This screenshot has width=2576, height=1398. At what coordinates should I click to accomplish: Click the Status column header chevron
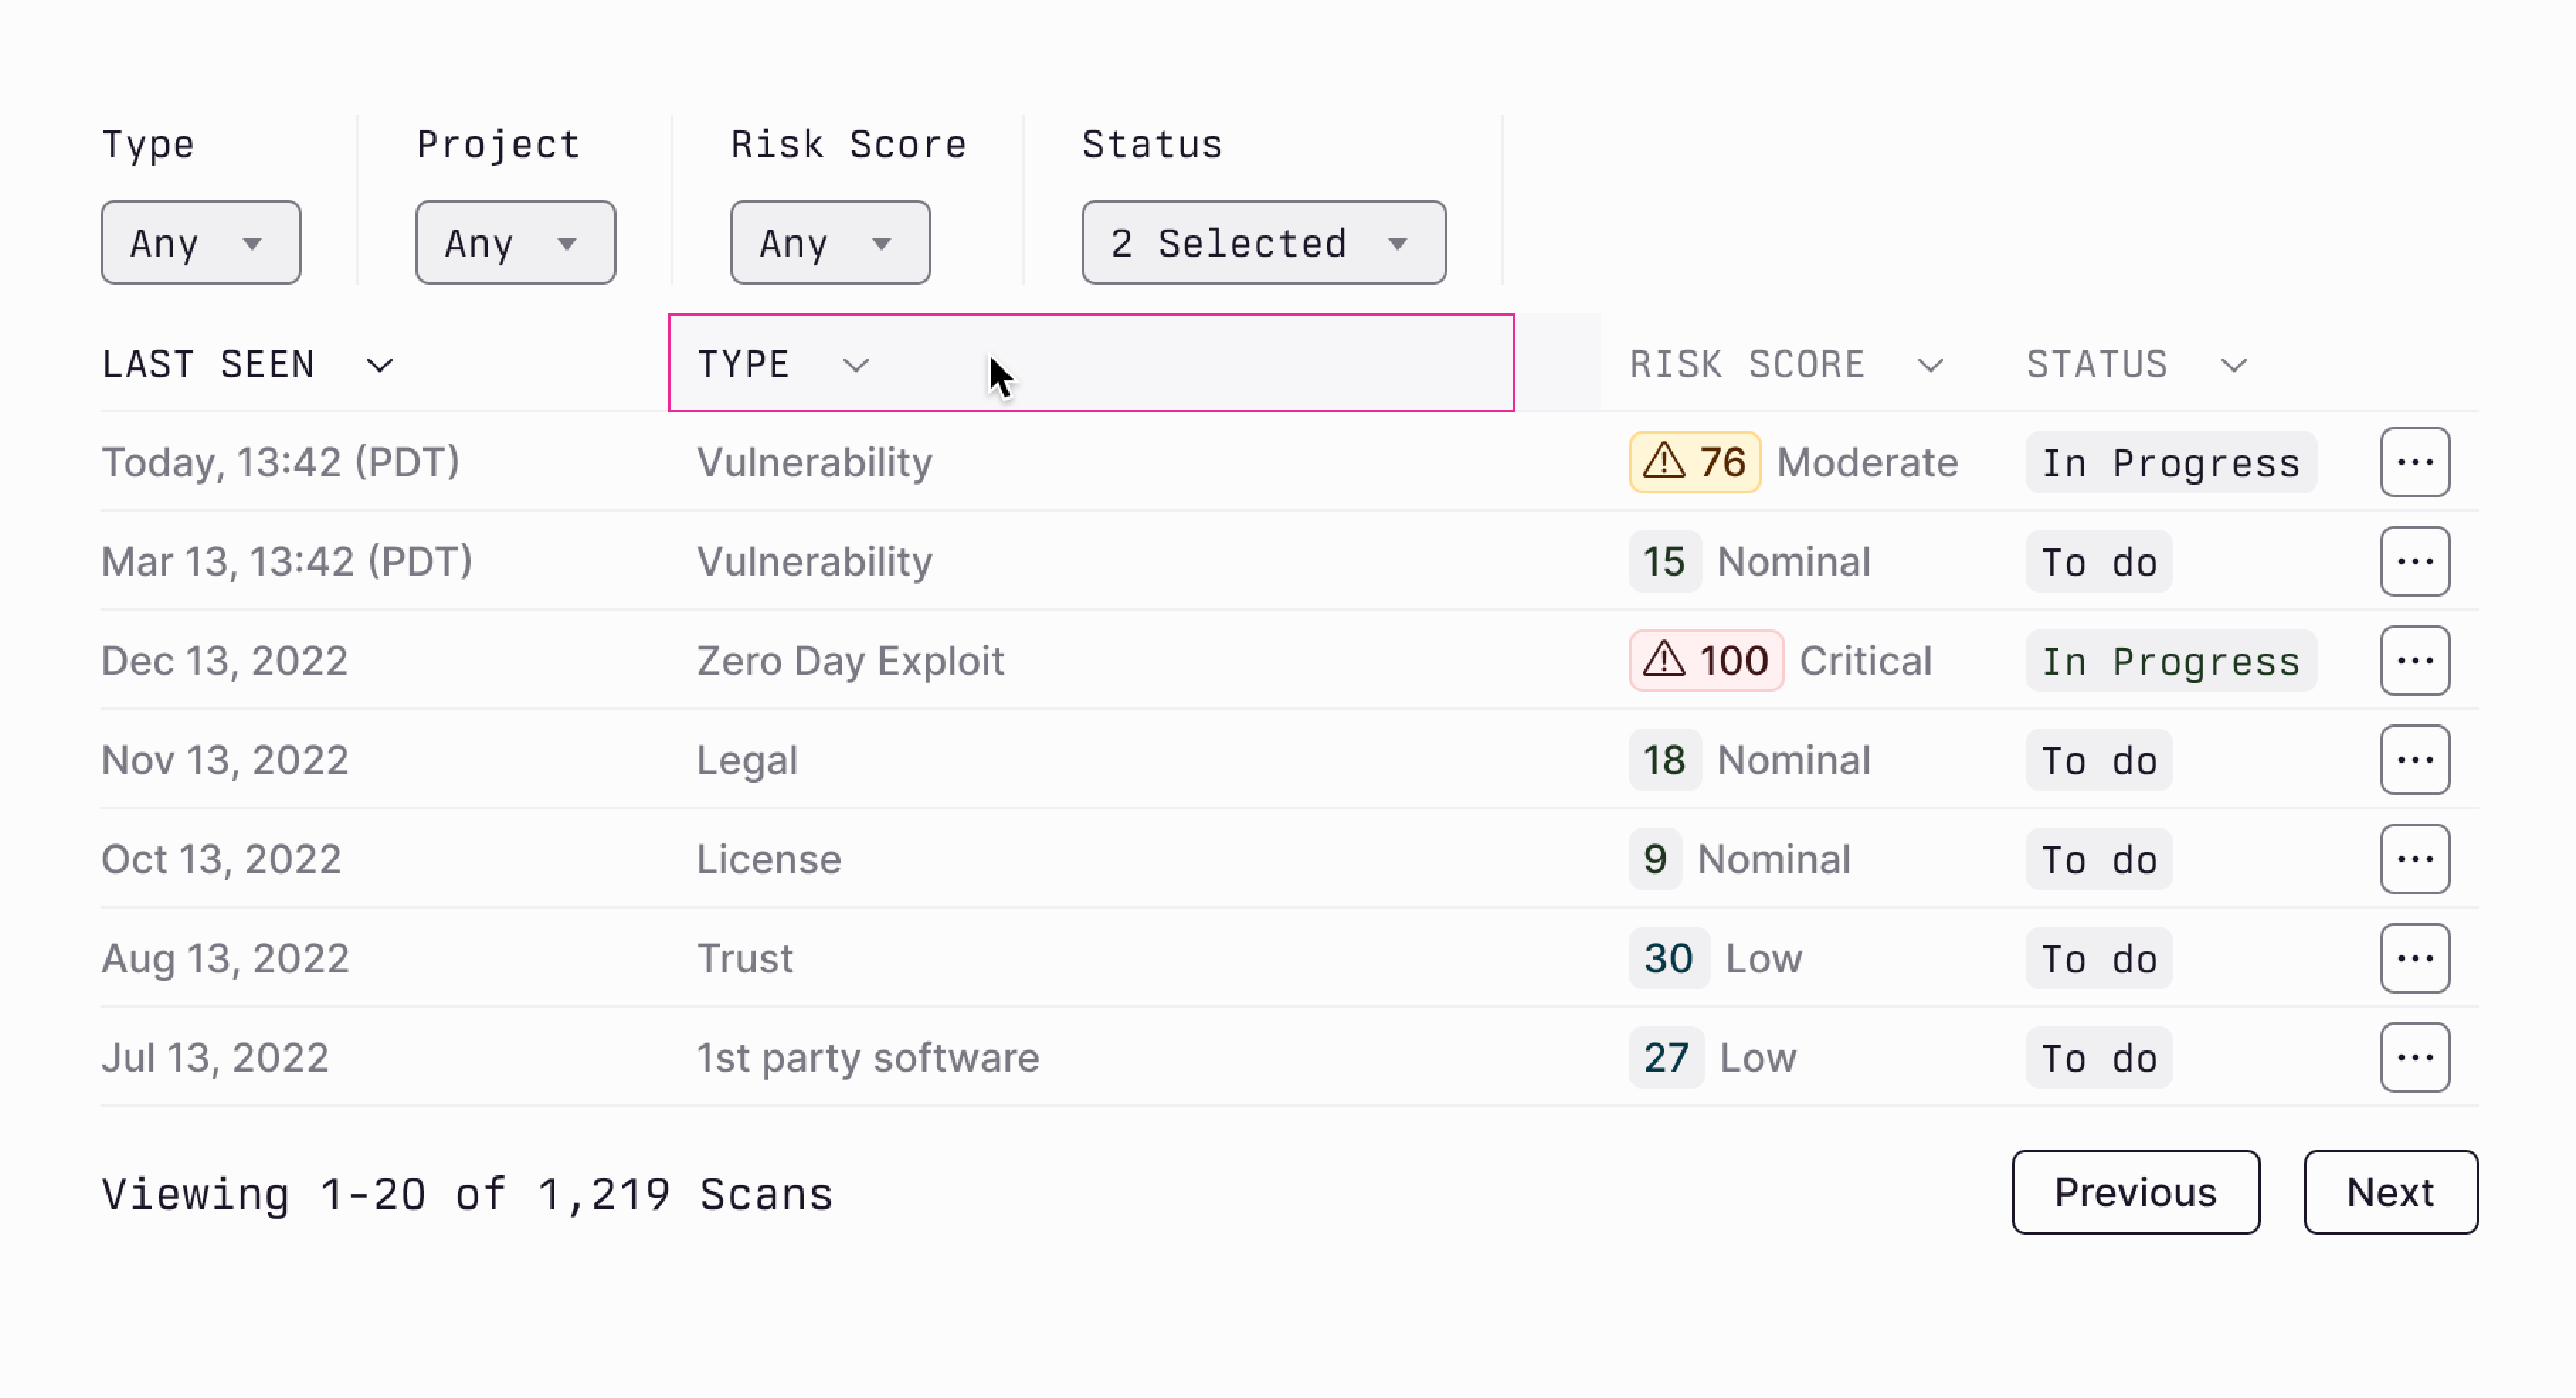tap(2233, 366)
